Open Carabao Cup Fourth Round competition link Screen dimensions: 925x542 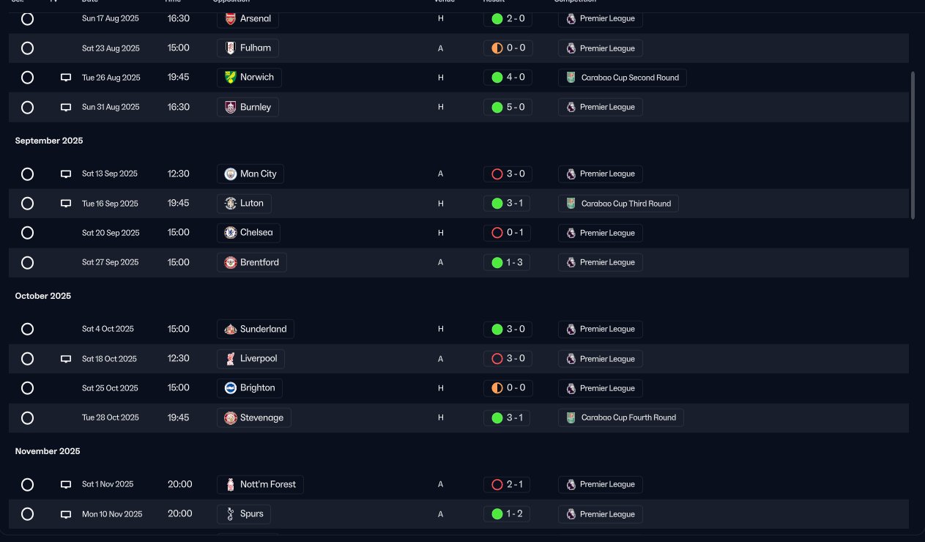point(621,417)
